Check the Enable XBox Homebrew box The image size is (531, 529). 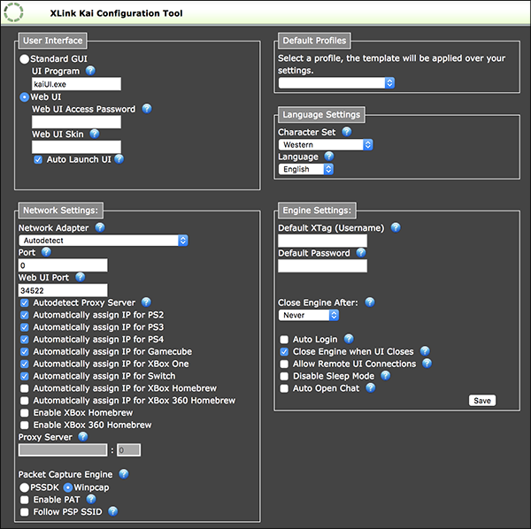point(25,413)
